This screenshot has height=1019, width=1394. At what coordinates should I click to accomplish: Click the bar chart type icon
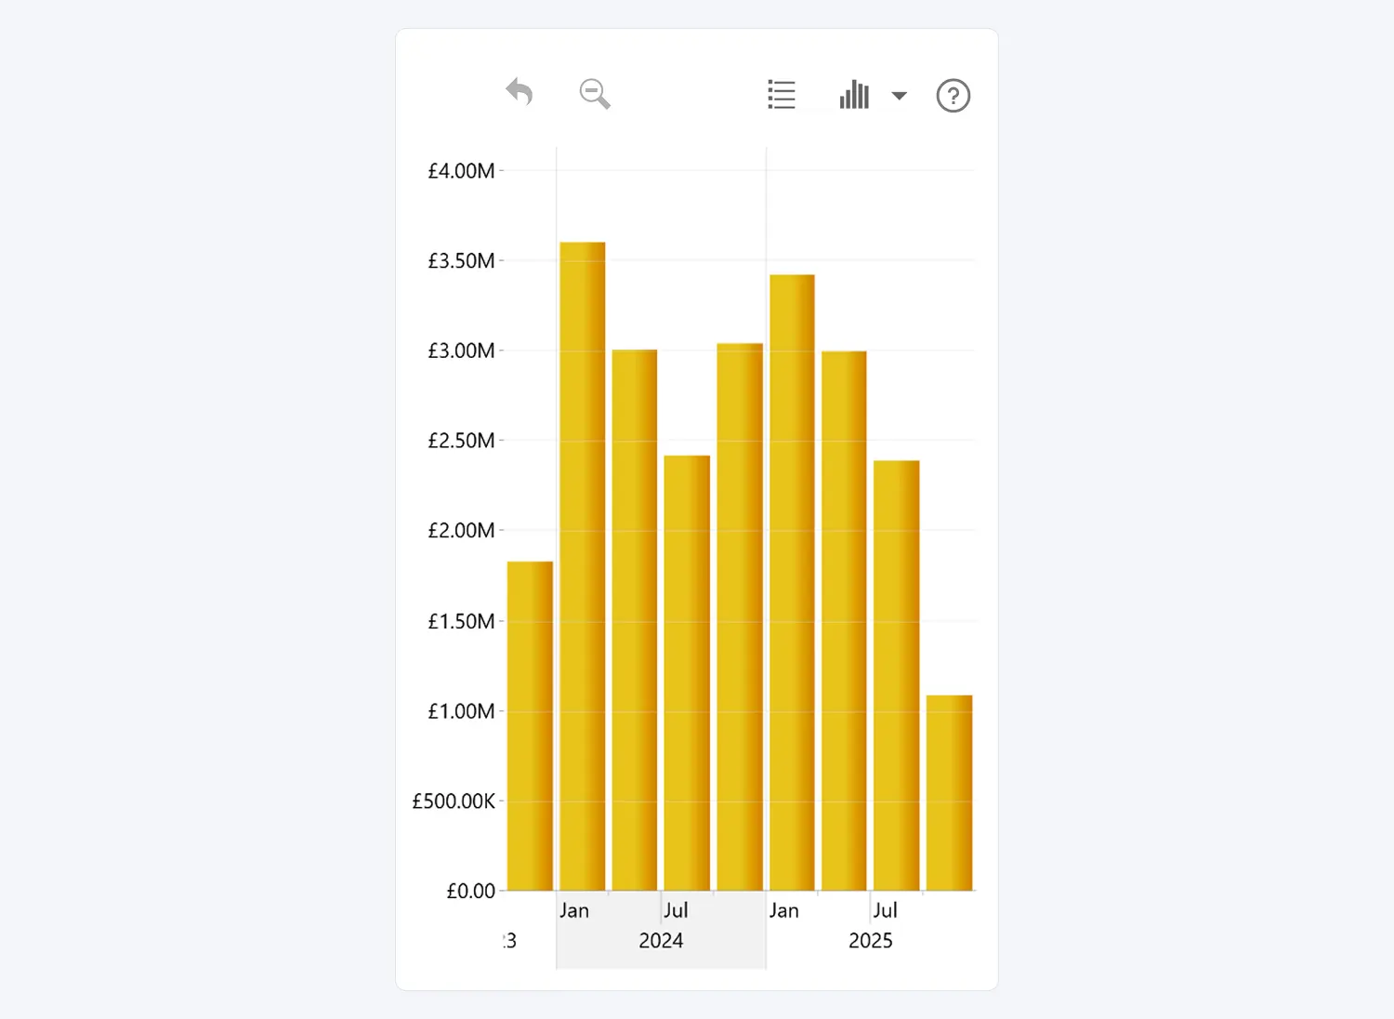pos(854,95)
